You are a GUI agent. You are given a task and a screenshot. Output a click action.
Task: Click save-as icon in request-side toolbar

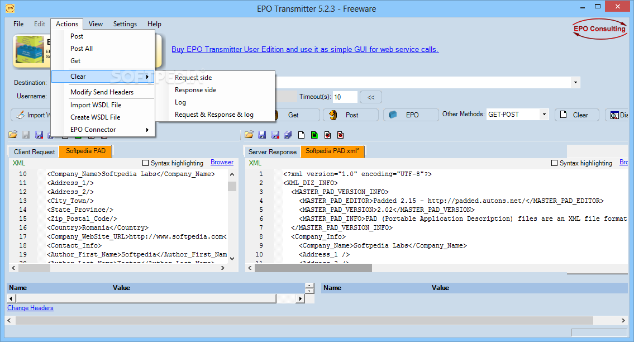39,135
